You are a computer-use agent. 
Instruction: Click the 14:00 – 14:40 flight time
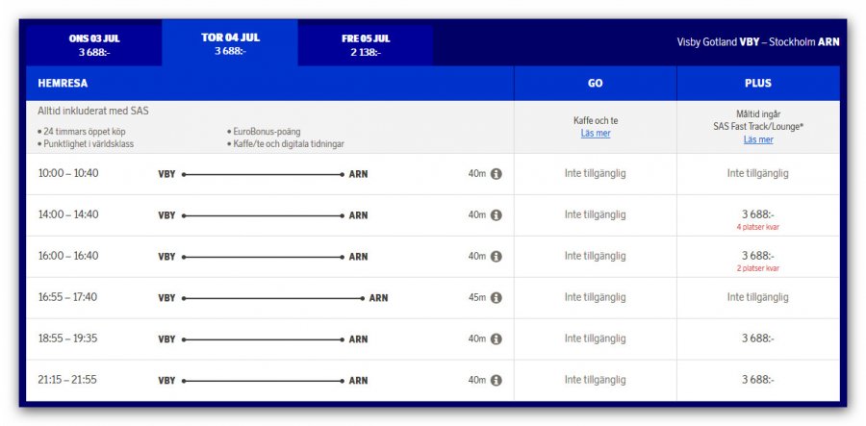tap(68, 215)
